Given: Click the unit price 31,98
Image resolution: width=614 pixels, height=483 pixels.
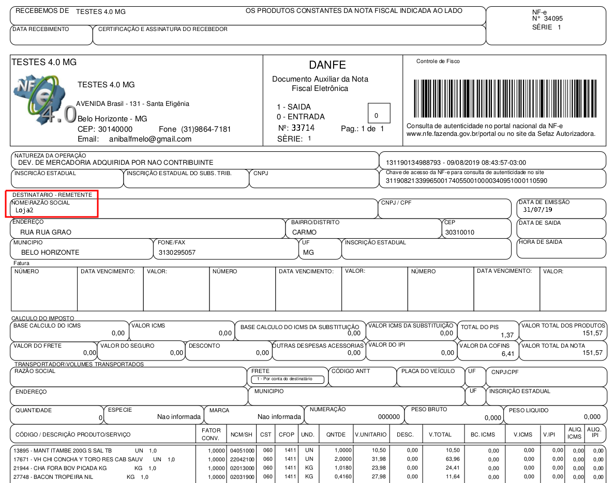Looking at the screenshot, I should [379, 459].
